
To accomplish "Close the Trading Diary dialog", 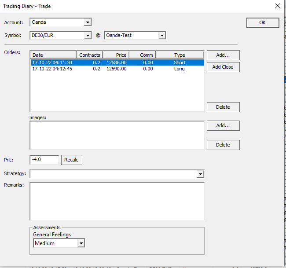I will pos(277,6).
